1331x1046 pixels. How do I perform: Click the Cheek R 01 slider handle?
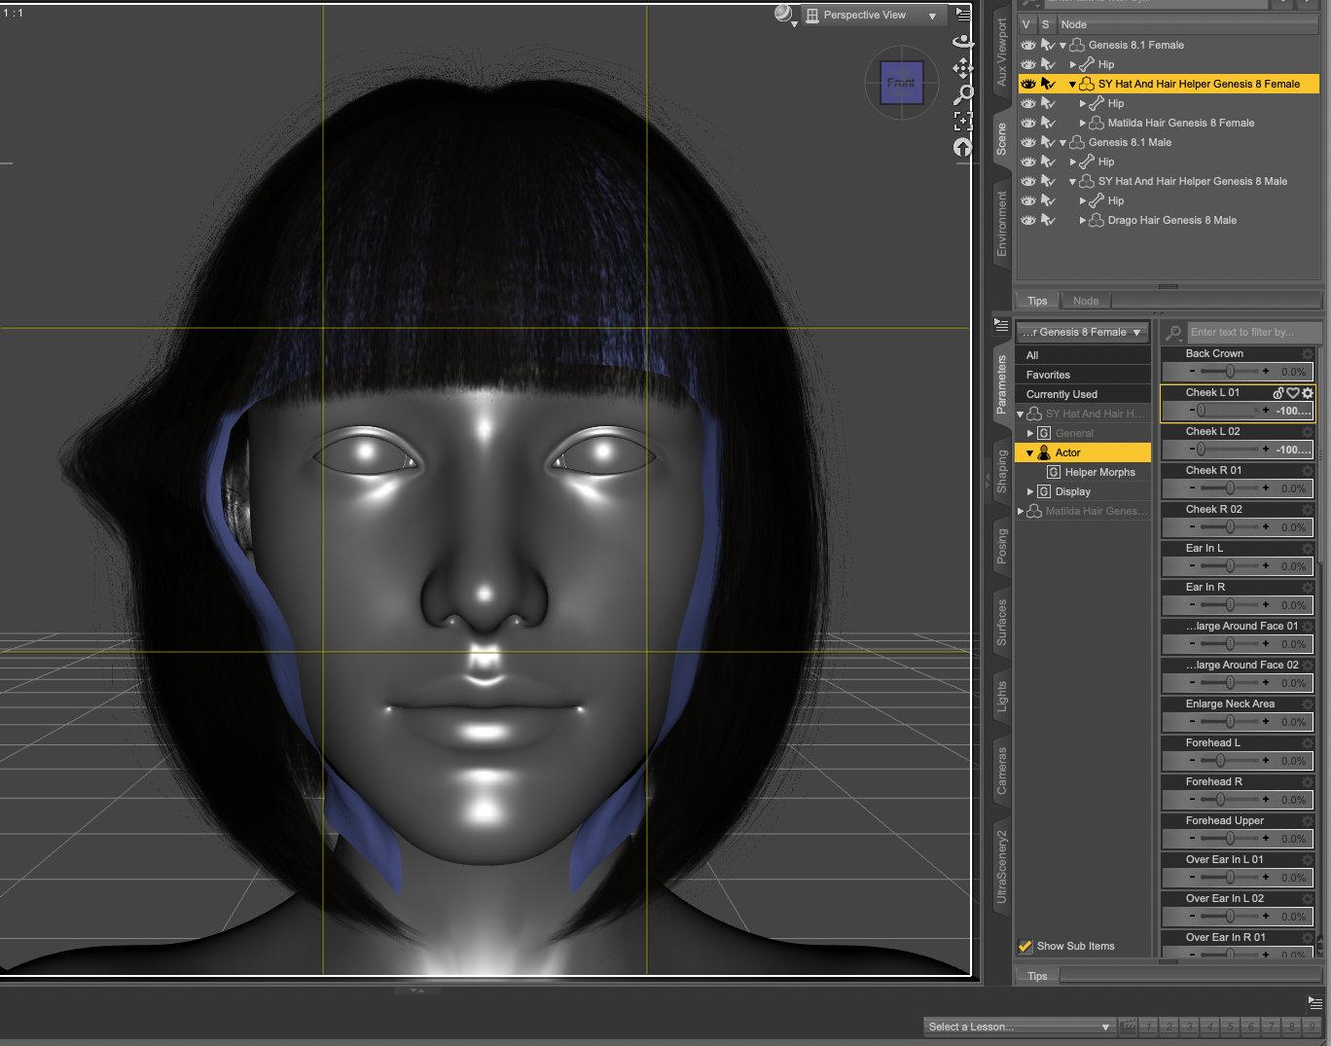click(1230, 488)
